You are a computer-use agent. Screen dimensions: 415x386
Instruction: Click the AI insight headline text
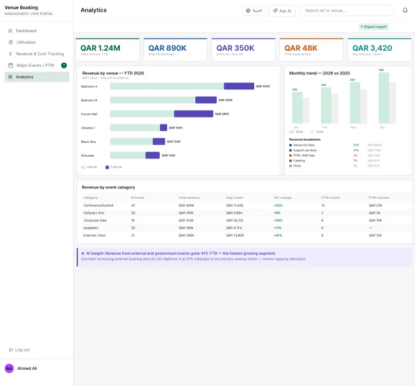[181, 253]
